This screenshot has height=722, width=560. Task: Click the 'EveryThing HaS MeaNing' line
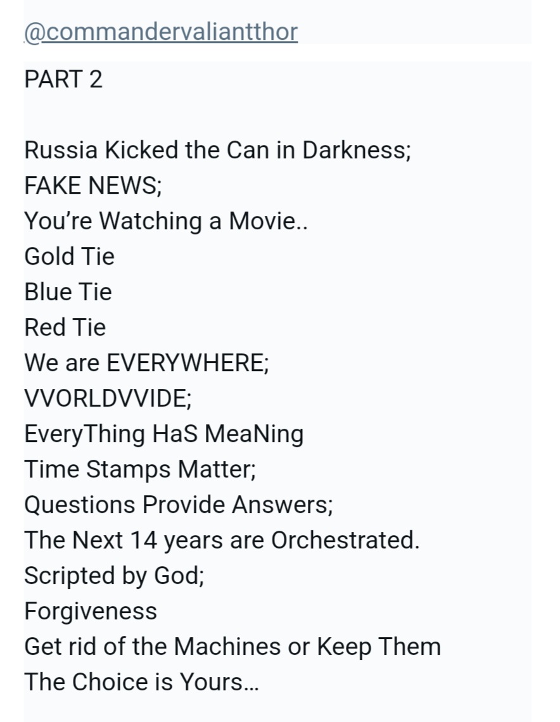pyautogui.click(x=164, y=434)
